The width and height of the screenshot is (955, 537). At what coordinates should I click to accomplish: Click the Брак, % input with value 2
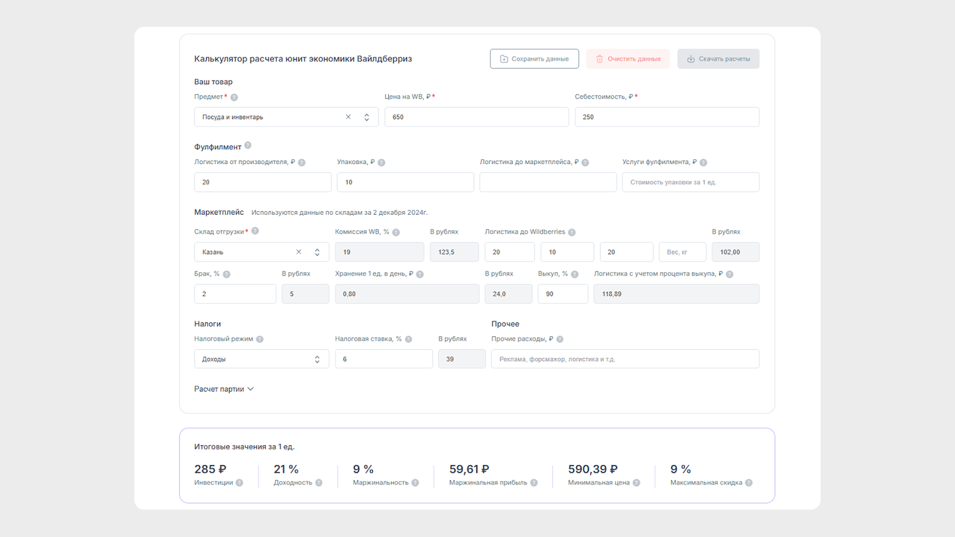coord(235,294)
